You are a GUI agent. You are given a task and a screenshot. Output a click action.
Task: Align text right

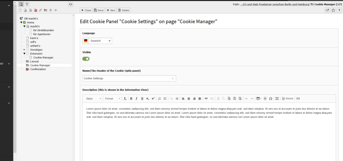tap(194, 98)
